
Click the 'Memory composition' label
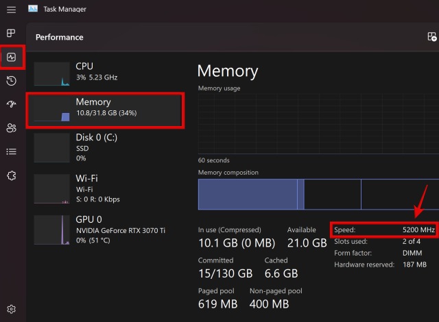pyautogui.click(x=228, y=173)
